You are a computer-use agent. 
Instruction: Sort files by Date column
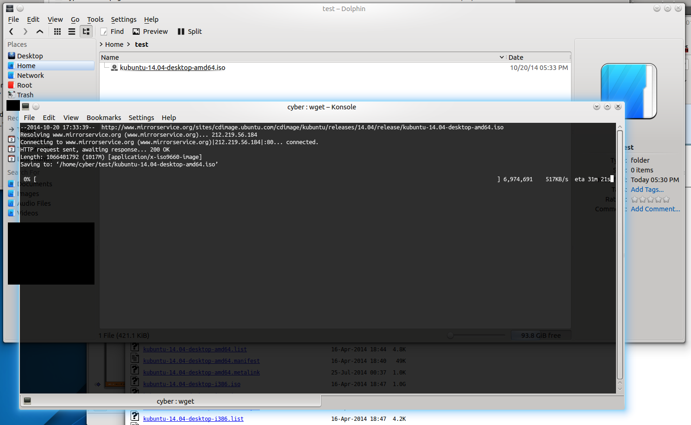click(538, 57)
